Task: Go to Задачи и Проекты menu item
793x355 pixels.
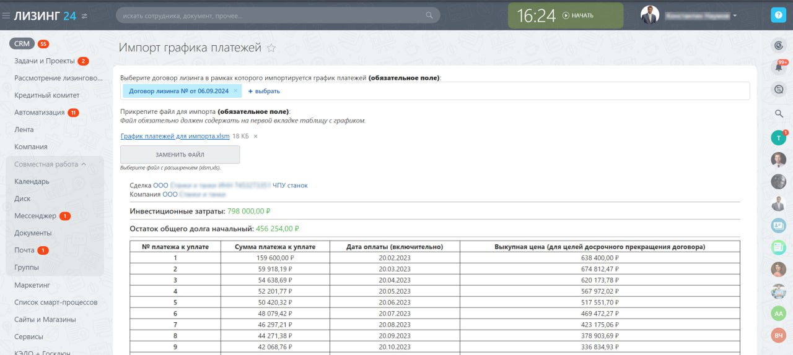Action: pos(44,61)
